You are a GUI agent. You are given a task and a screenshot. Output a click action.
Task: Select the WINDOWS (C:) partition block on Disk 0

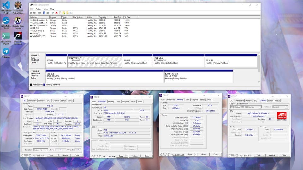click(x=95, y=61)
